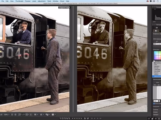This screenshot has width=161, height=120.
Task: Apply rating number 3 in bottom bar
Action: (x=65, y=118)
